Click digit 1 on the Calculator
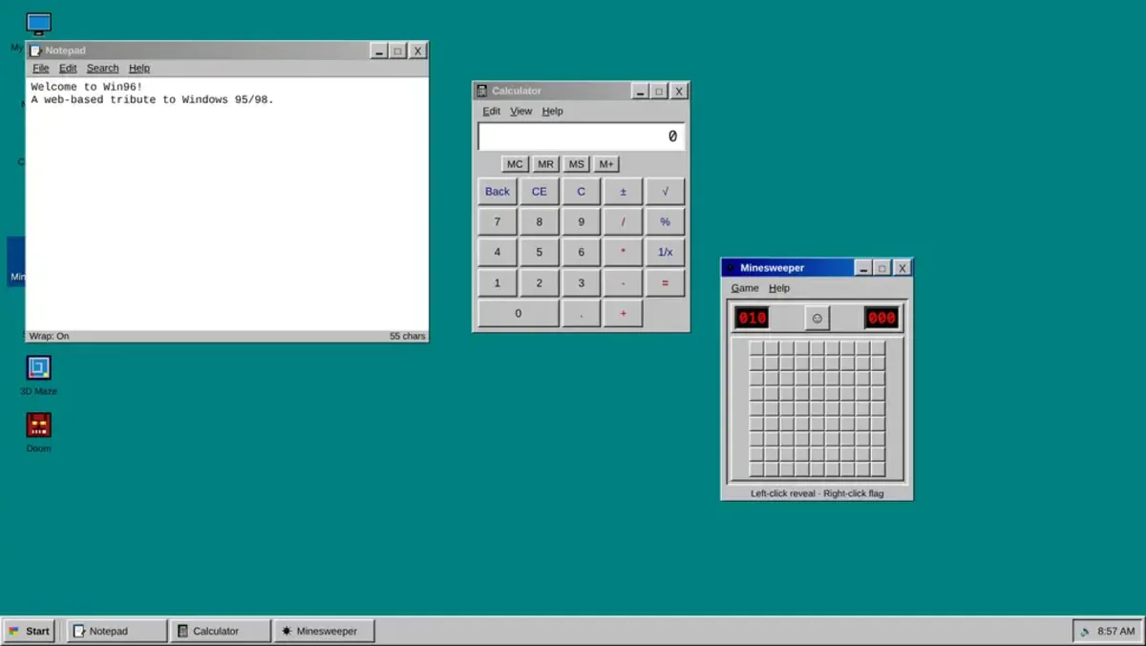Viewport: 1146px width, 646px height. 498,282
